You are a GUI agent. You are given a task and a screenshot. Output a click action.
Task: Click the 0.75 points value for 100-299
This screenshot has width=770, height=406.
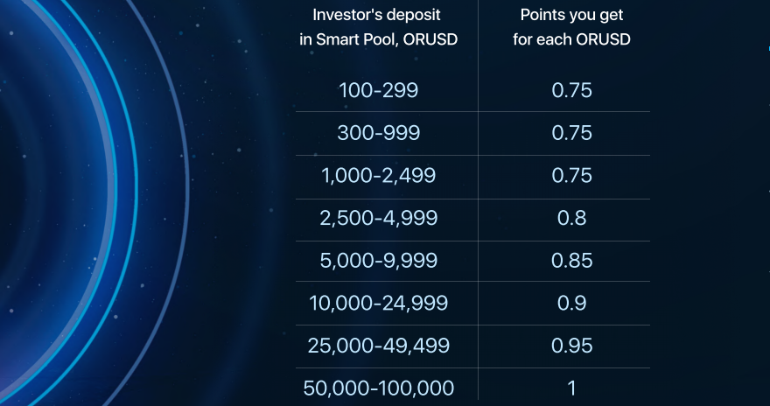click(x=571, y=90)
